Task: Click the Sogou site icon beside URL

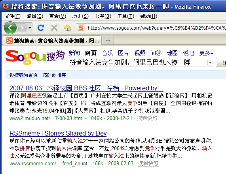Action: 81,28
